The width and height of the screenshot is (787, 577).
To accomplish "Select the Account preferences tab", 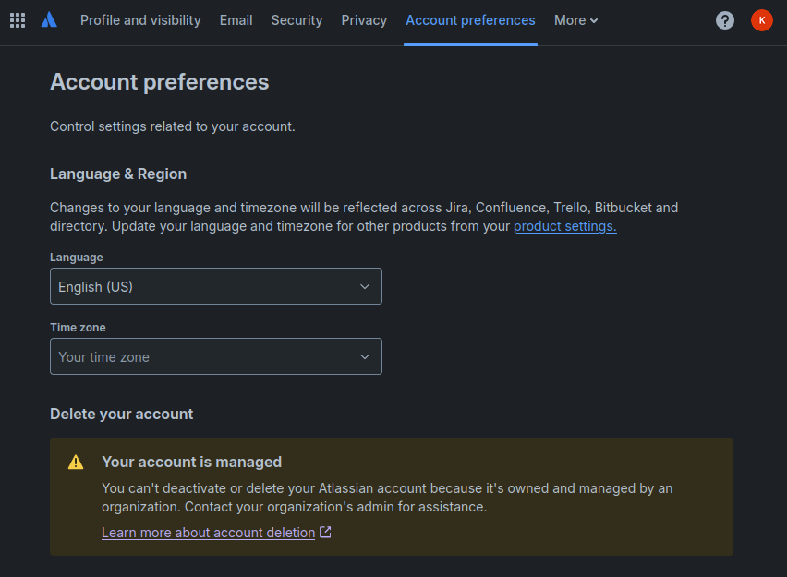I will pyautogui.click(x=470, y=20).
